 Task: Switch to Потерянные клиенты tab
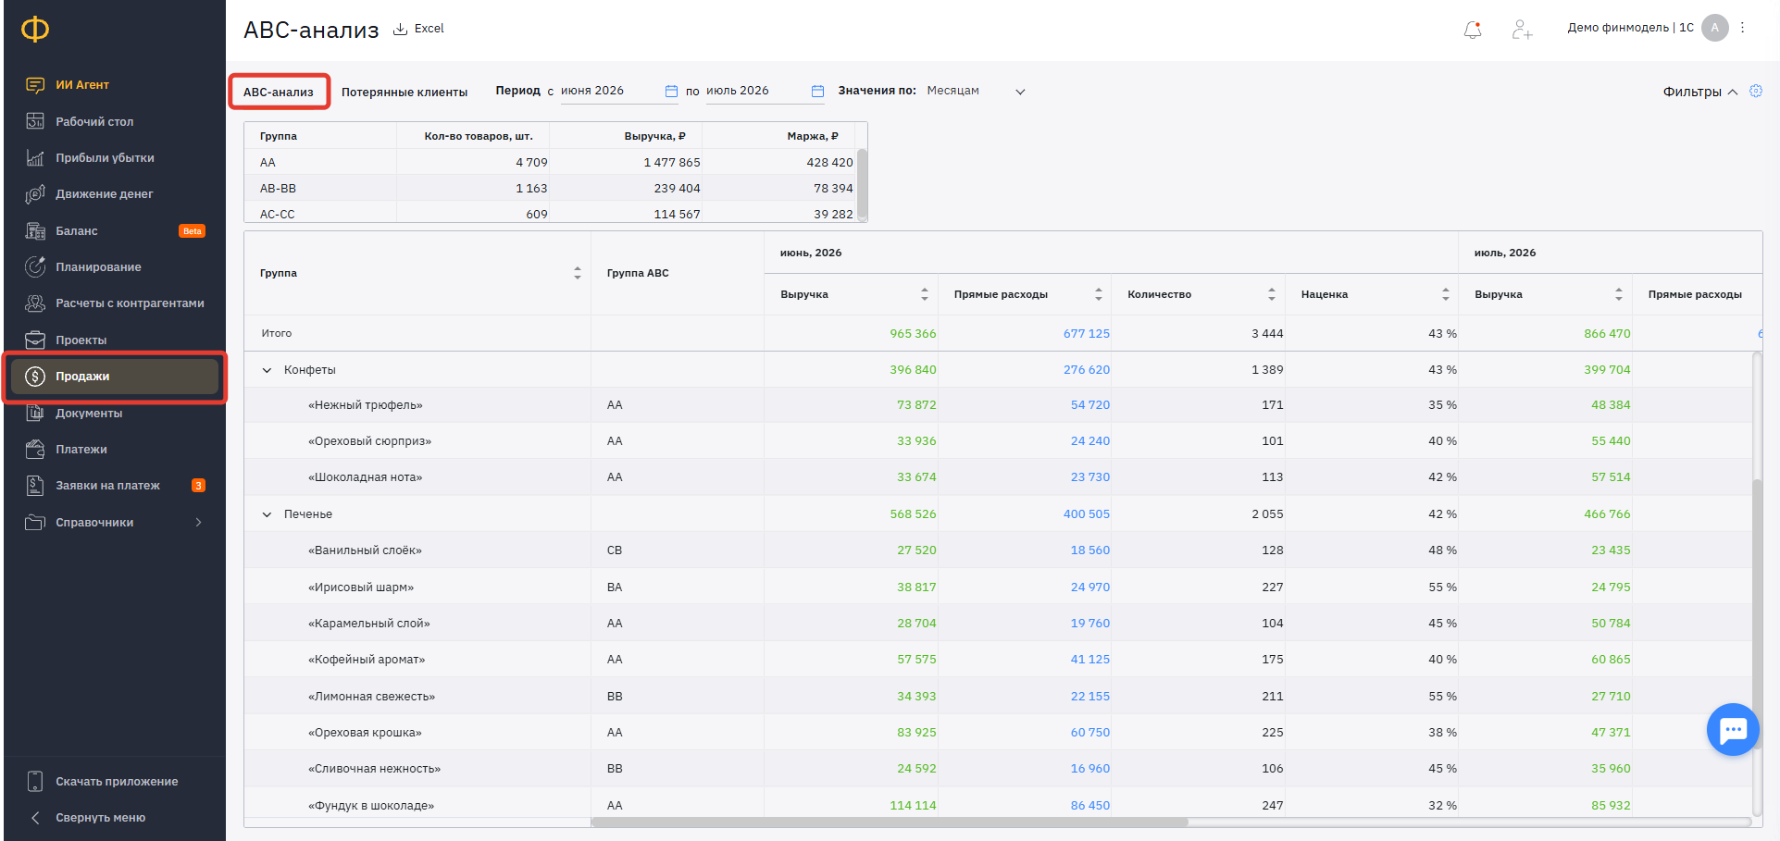tap(405, 93)
